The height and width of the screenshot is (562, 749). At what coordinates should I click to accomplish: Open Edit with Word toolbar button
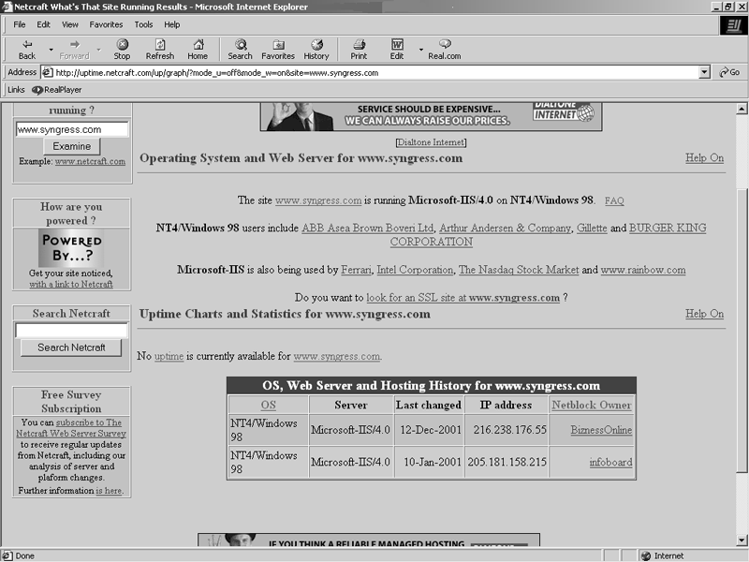(x=397, y=50)
